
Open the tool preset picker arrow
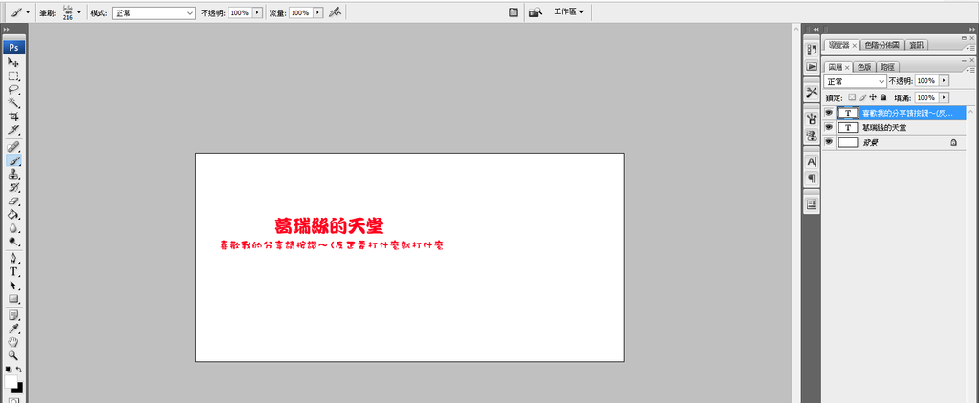(28, 11)
